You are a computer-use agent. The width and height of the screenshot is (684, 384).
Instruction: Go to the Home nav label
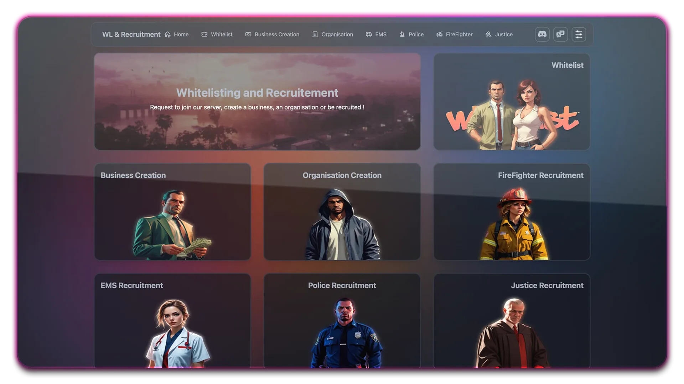[181, 34]
